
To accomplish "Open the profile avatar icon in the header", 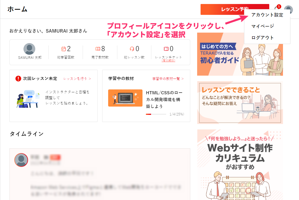I will (289, 9).
